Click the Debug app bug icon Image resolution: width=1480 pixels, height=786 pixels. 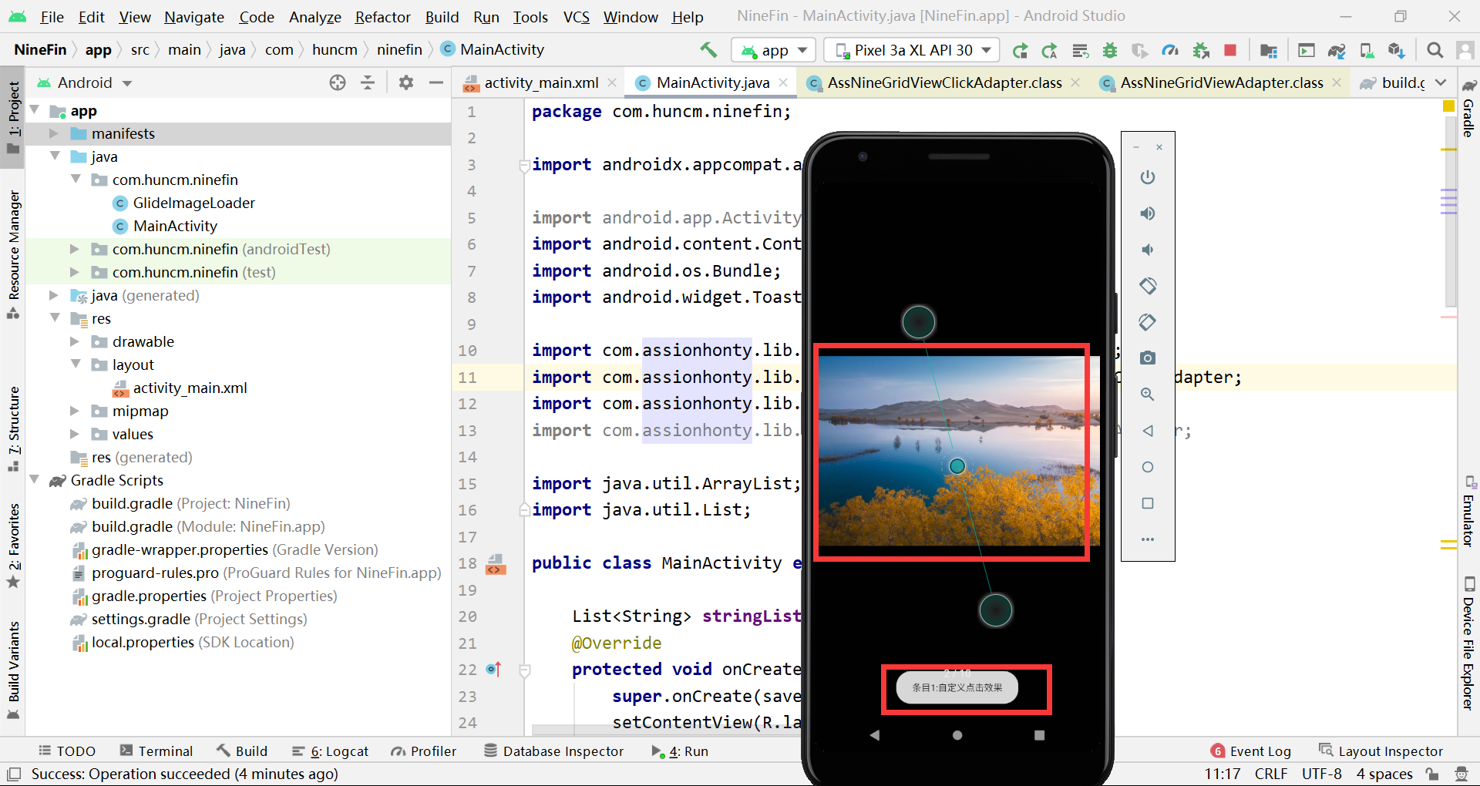coord(1110,50)
